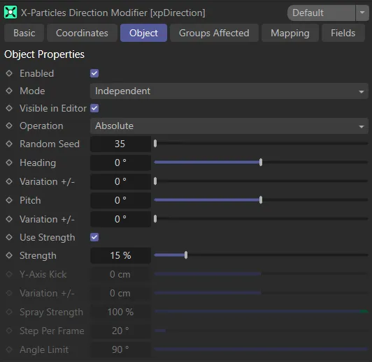Image resolution: width=372 pixels, height=362 pixels.
Task: Select the Object tab
Action: click(143, 33)
